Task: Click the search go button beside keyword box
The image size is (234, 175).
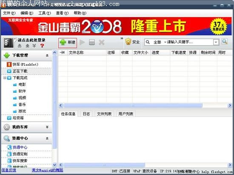Action: click(225, 42)
